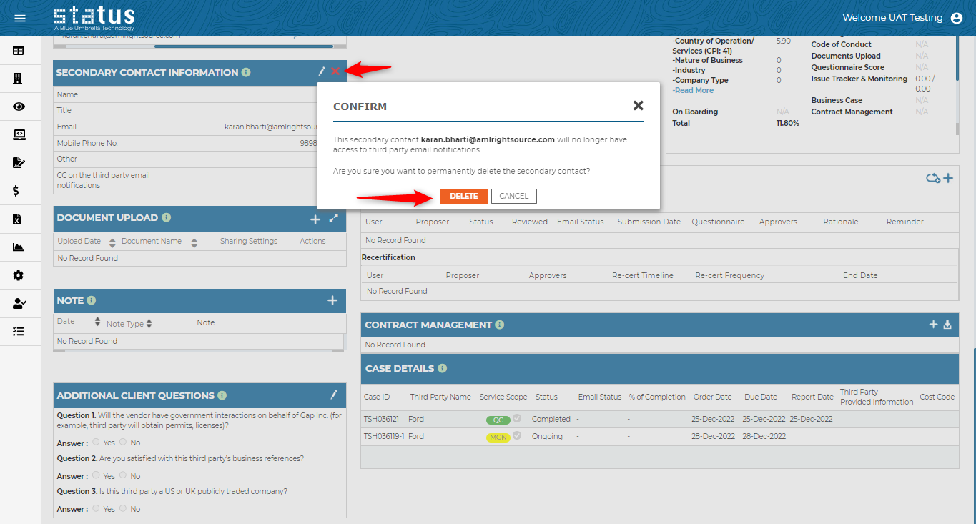
Task: Sort notes by Note Type
Action: point(149,324)
